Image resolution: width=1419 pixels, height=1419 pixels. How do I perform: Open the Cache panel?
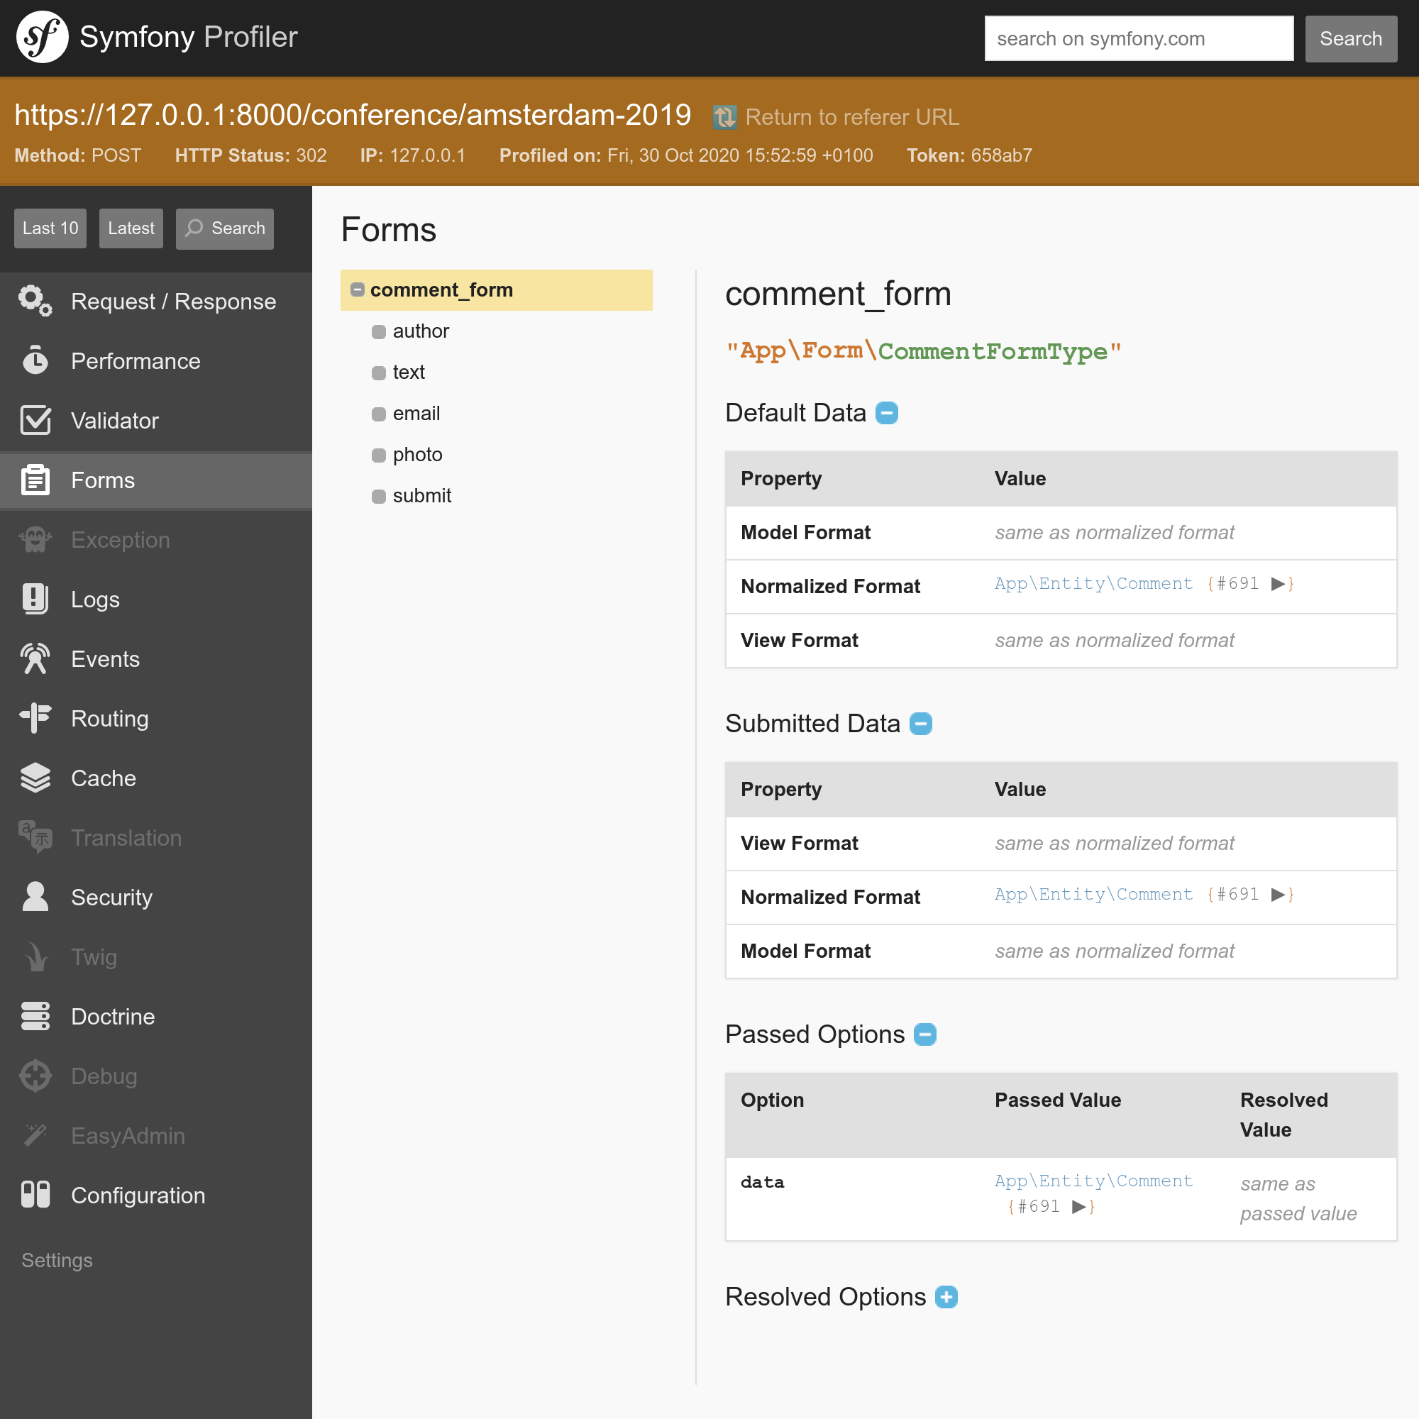coord(155,778)
